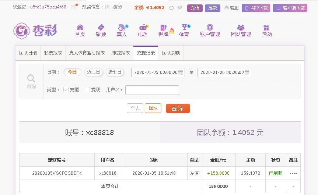
Task: Edit reserved info pencil icon
Action: point(107,7)
